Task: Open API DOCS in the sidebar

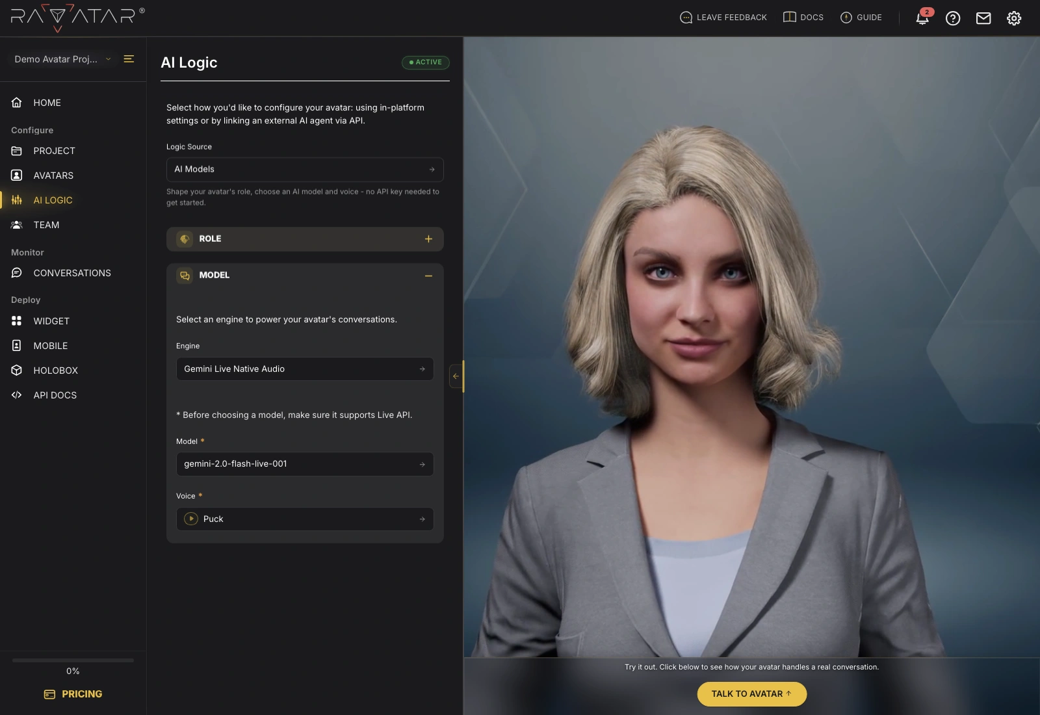Action: click(55, 395)
